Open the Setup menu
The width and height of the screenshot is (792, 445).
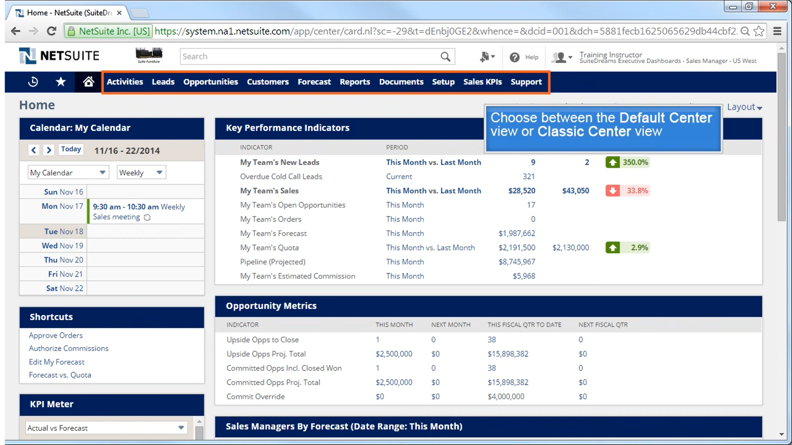tap(443, 82)
